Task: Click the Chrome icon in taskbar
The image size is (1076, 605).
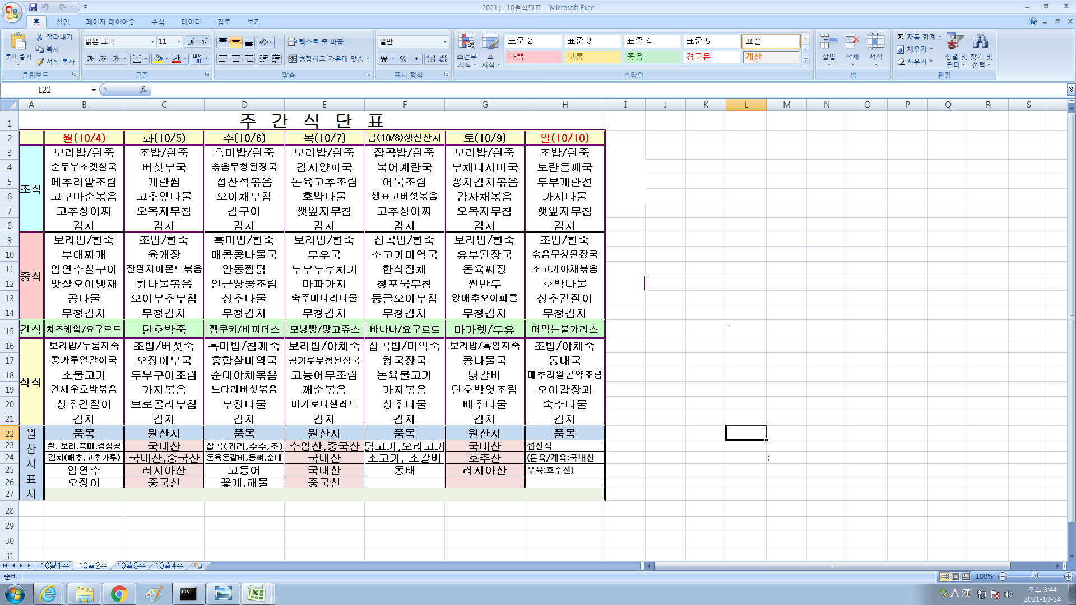Action: pyautogui.click(x=119, y=594)
